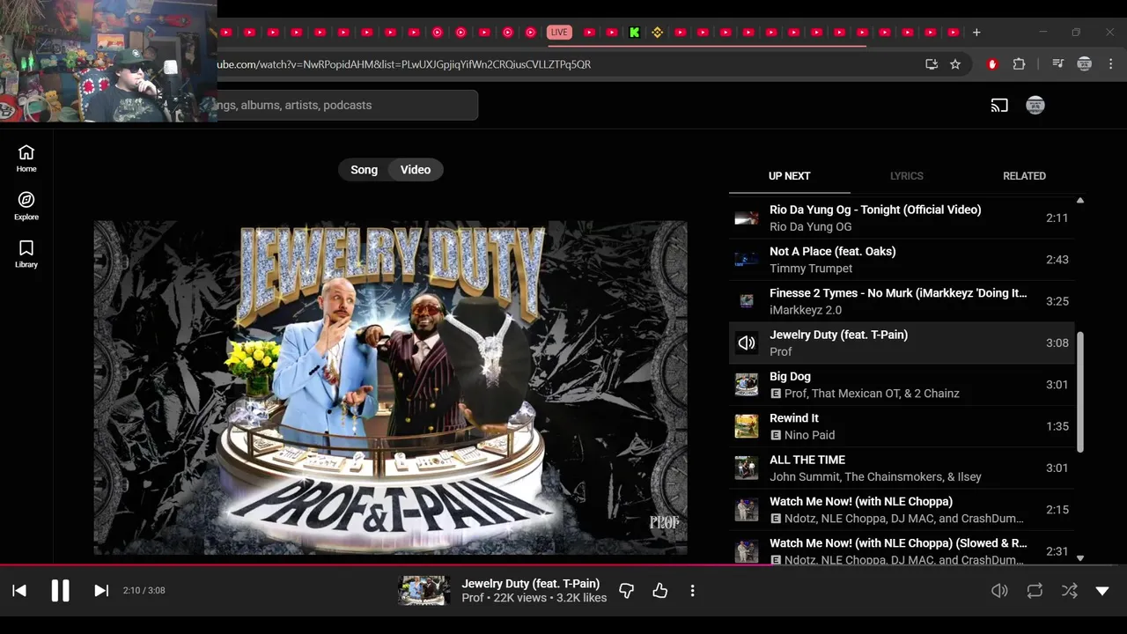Switch to Song mode
The image size is (1127, 634).
pos(364,170)
